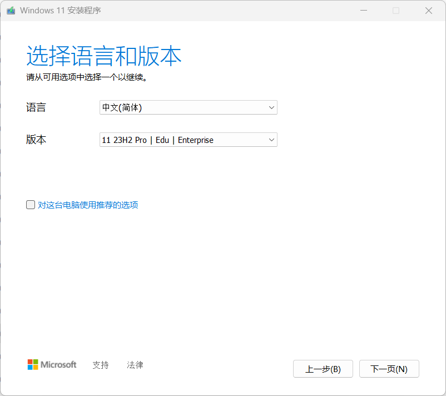This screenshot has height=396, width=446.
Task: Open the 版本 dropdown showing 11 23H2 Pro
Action: [189, 140]
